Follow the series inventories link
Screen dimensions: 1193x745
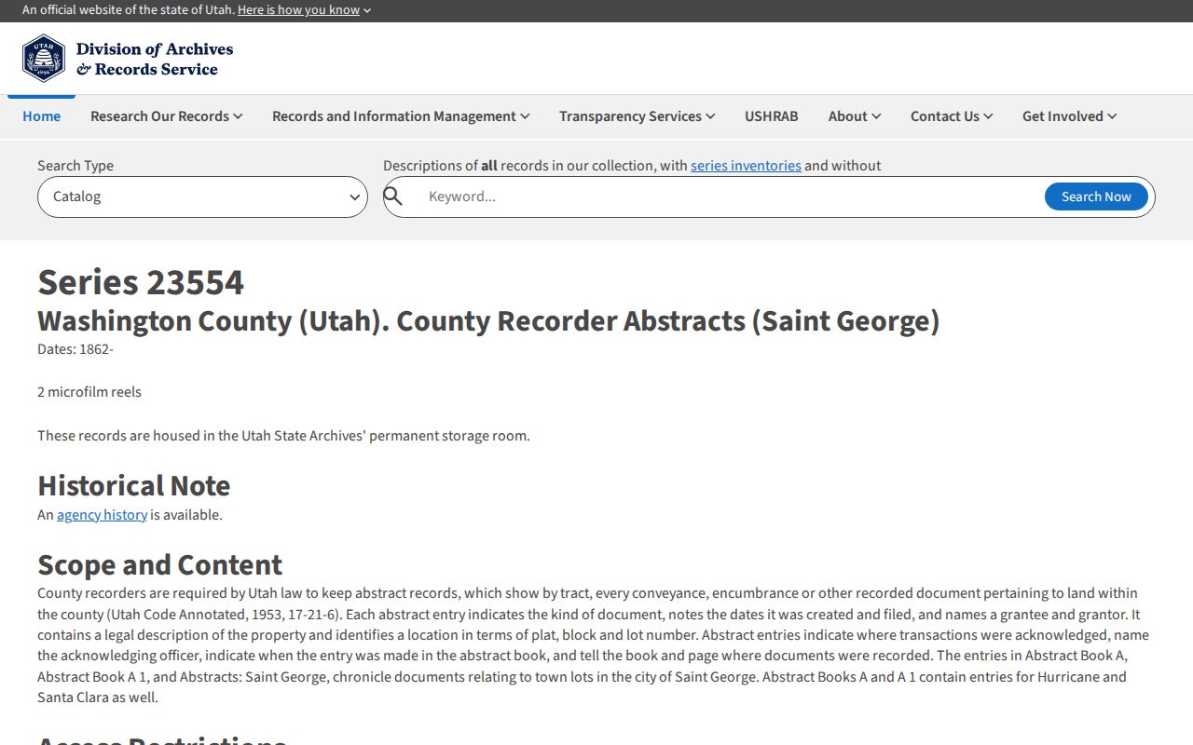click(746, 166)
